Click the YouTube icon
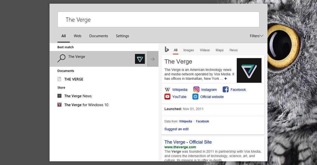This screenshot has width=317, height=165. click(167, 97)
